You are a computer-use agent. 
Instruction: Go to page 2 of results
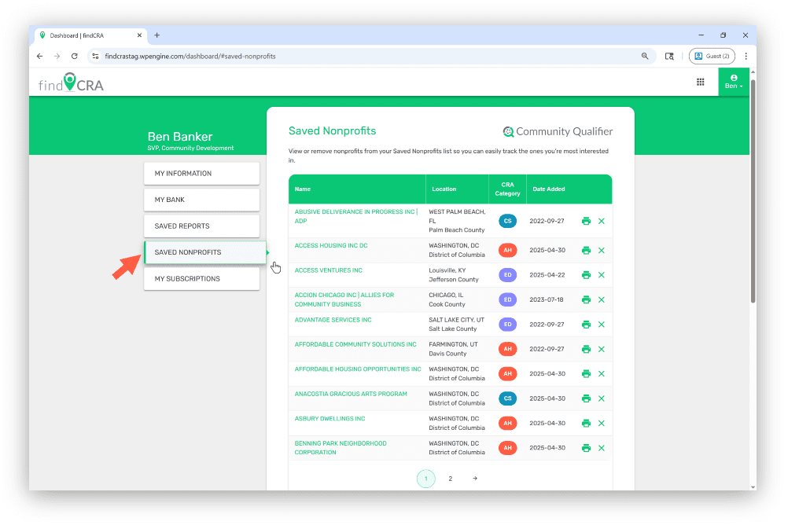click(451, 479)
